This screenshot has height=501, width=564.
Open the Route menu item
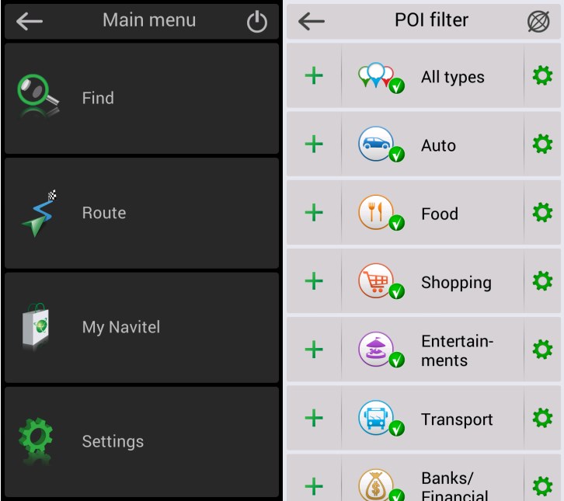click(x=141, y=213)
